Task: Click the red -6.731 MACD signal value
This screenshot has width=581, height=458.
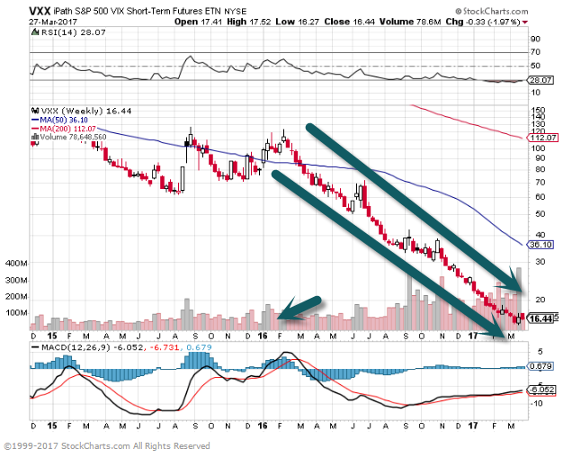Action: 165,347
